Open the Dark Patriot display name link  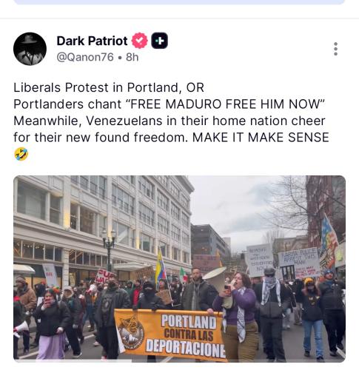92,41
